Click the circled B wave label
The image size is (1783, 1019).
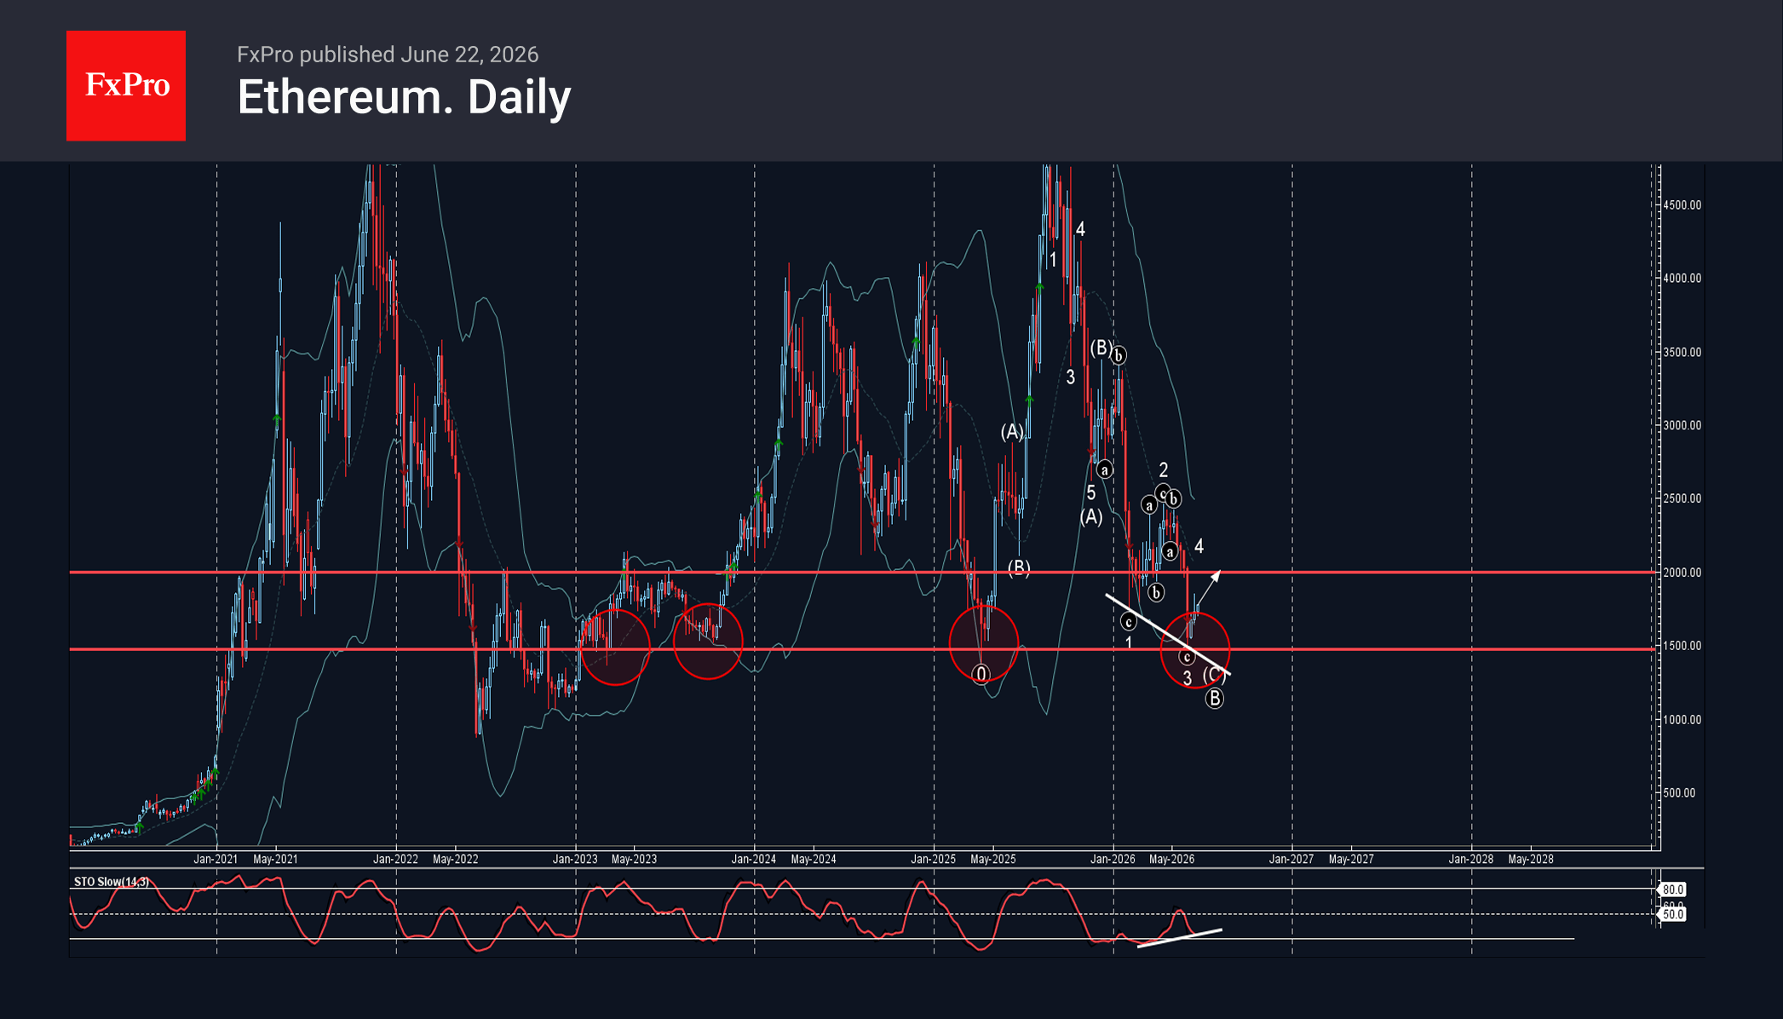pyautogui.click(x=1215, y=699)
